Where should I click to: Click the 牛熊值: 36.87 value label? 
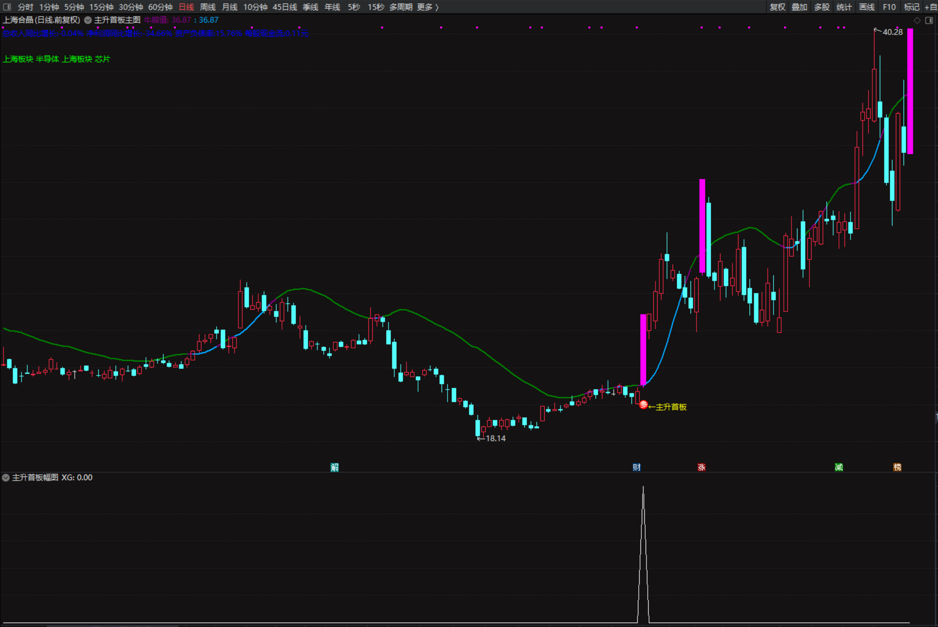point(167,20)
